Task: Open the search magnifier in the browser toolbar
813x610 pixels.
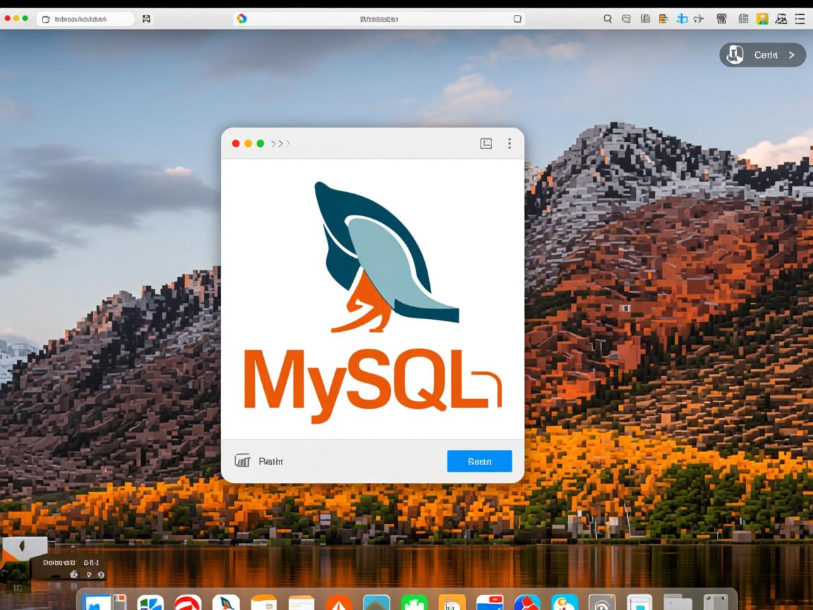Action: (x=608, y=18)
